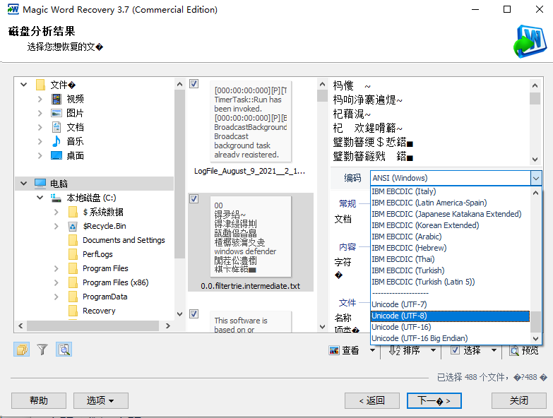Click the 电脑 computer icon
The height and width of the screenshot is (418, 553).
pyautogui.click(x=40, y=184)
